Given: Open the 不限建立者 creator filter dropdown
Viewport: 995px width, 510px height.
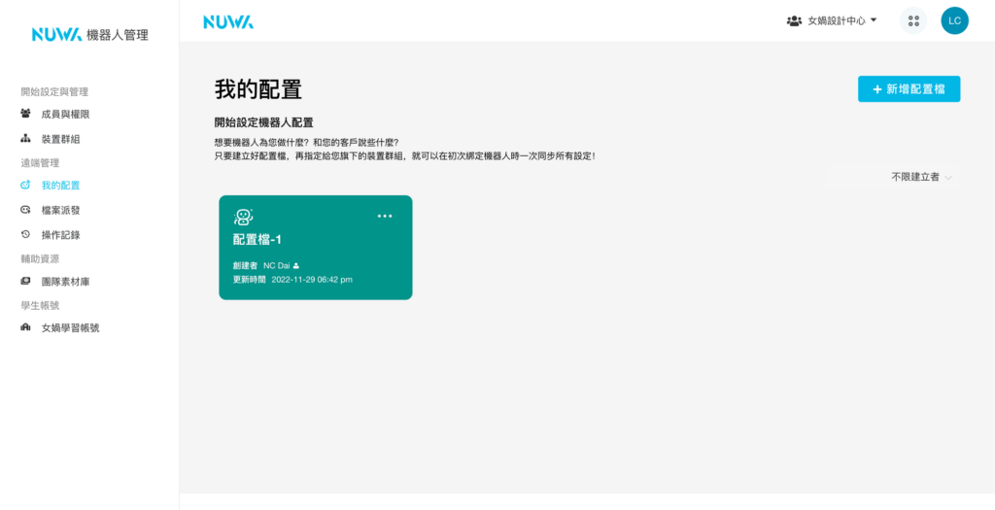Looking at the screenshot, I should tap(921, 177).
